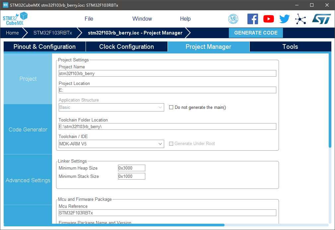Click the Mcu Reference field

(x=167, y=213)
